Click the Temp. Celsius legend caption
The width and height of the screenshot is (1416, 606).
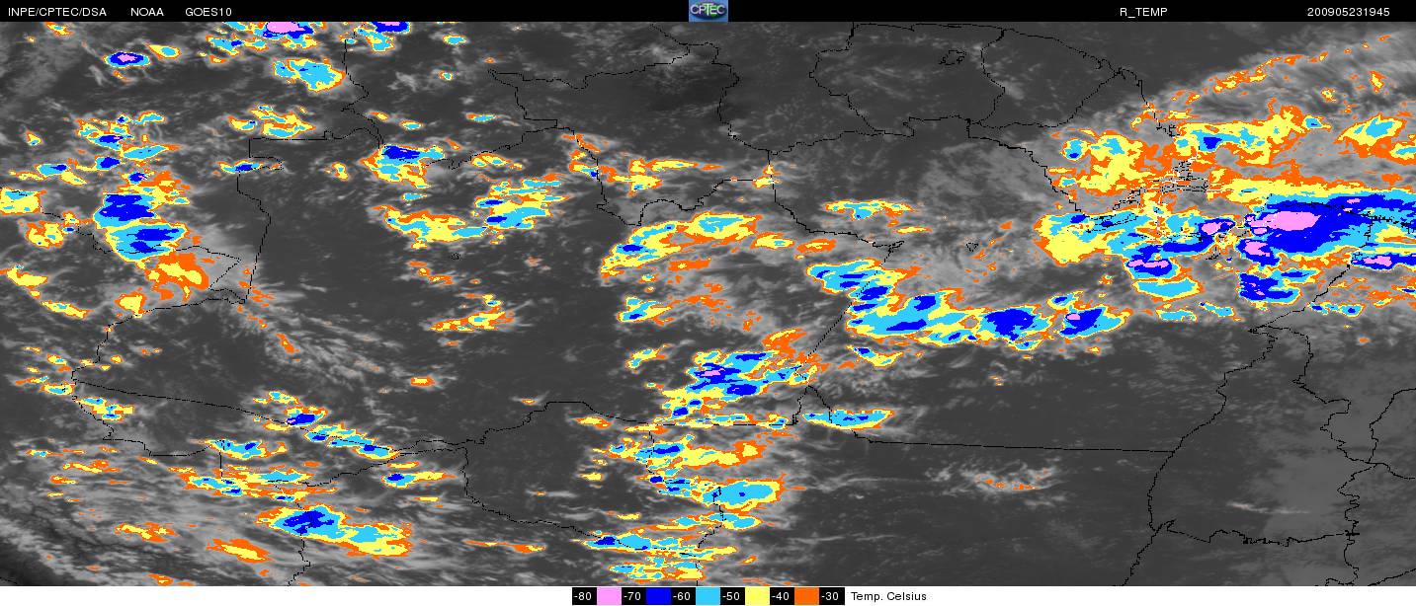[889, 596]
